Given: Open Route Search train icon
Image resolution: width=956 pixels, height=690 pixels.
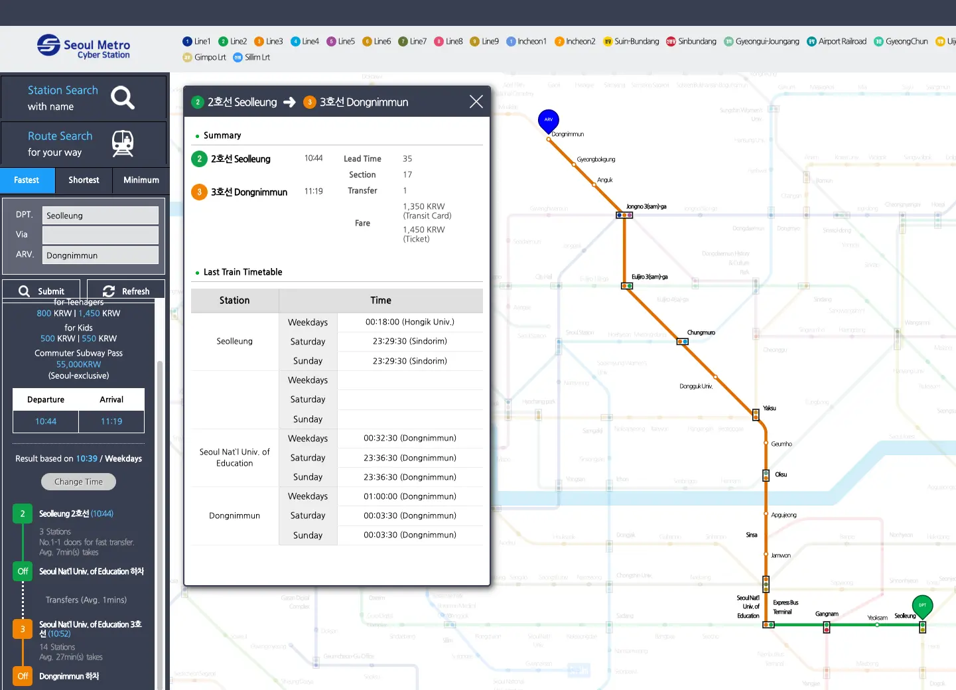Looking at the screenshot, I should (x=123, y=143).
